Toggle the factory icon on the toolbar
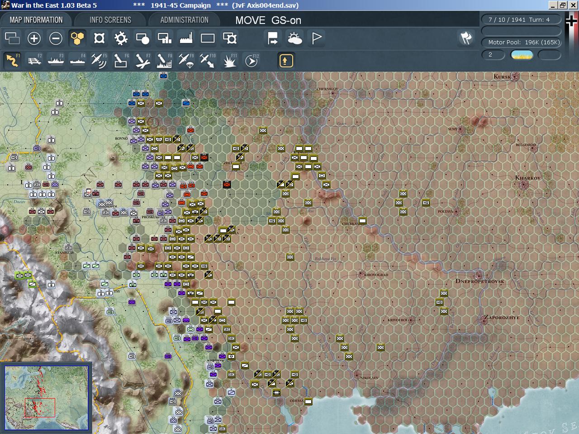Screen dimensions: 579x434 pos(186,38)
